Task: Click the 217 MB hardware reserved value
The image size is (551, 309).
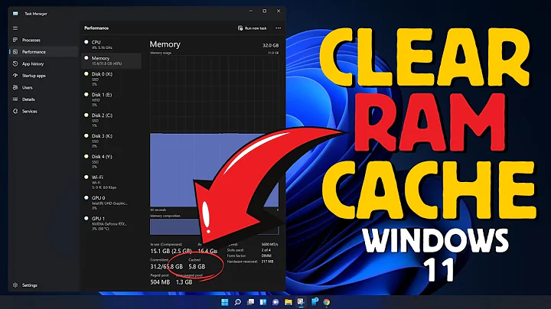Action: [x=267, y=262]
